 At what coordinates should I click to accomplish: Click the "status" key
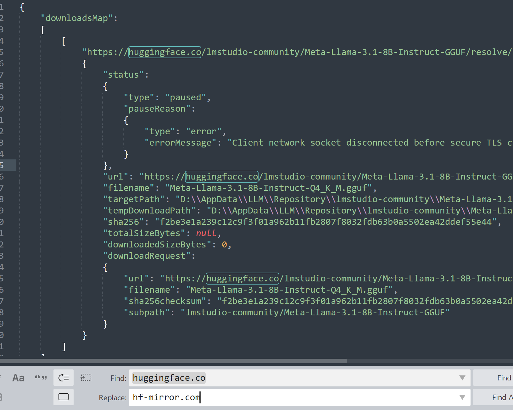click(x=124, y=75)
